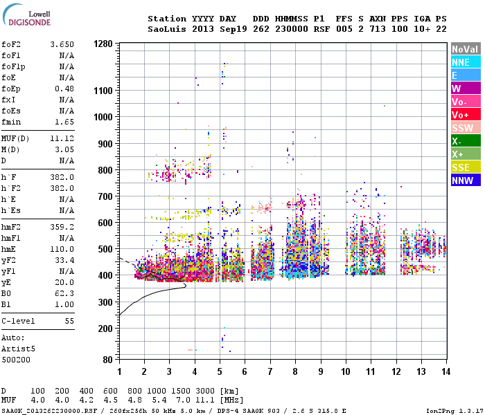Screen dimensions: 485x415
Task: Click the 1280 height axis label
Action: click(x=103, y=44)
